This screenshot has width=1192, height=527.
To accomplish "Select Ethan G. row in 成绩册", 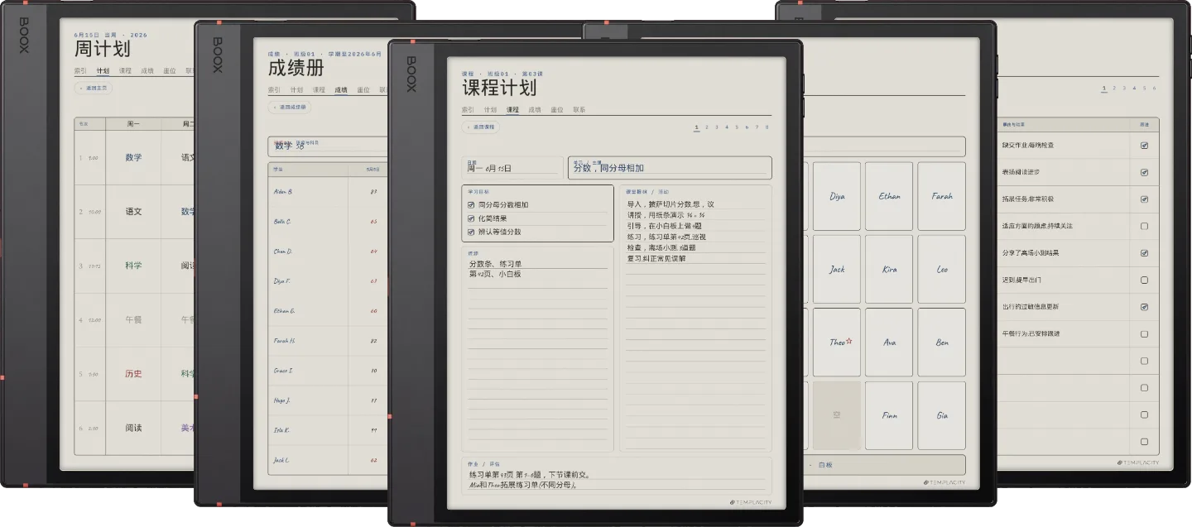I will pos(328,310).
